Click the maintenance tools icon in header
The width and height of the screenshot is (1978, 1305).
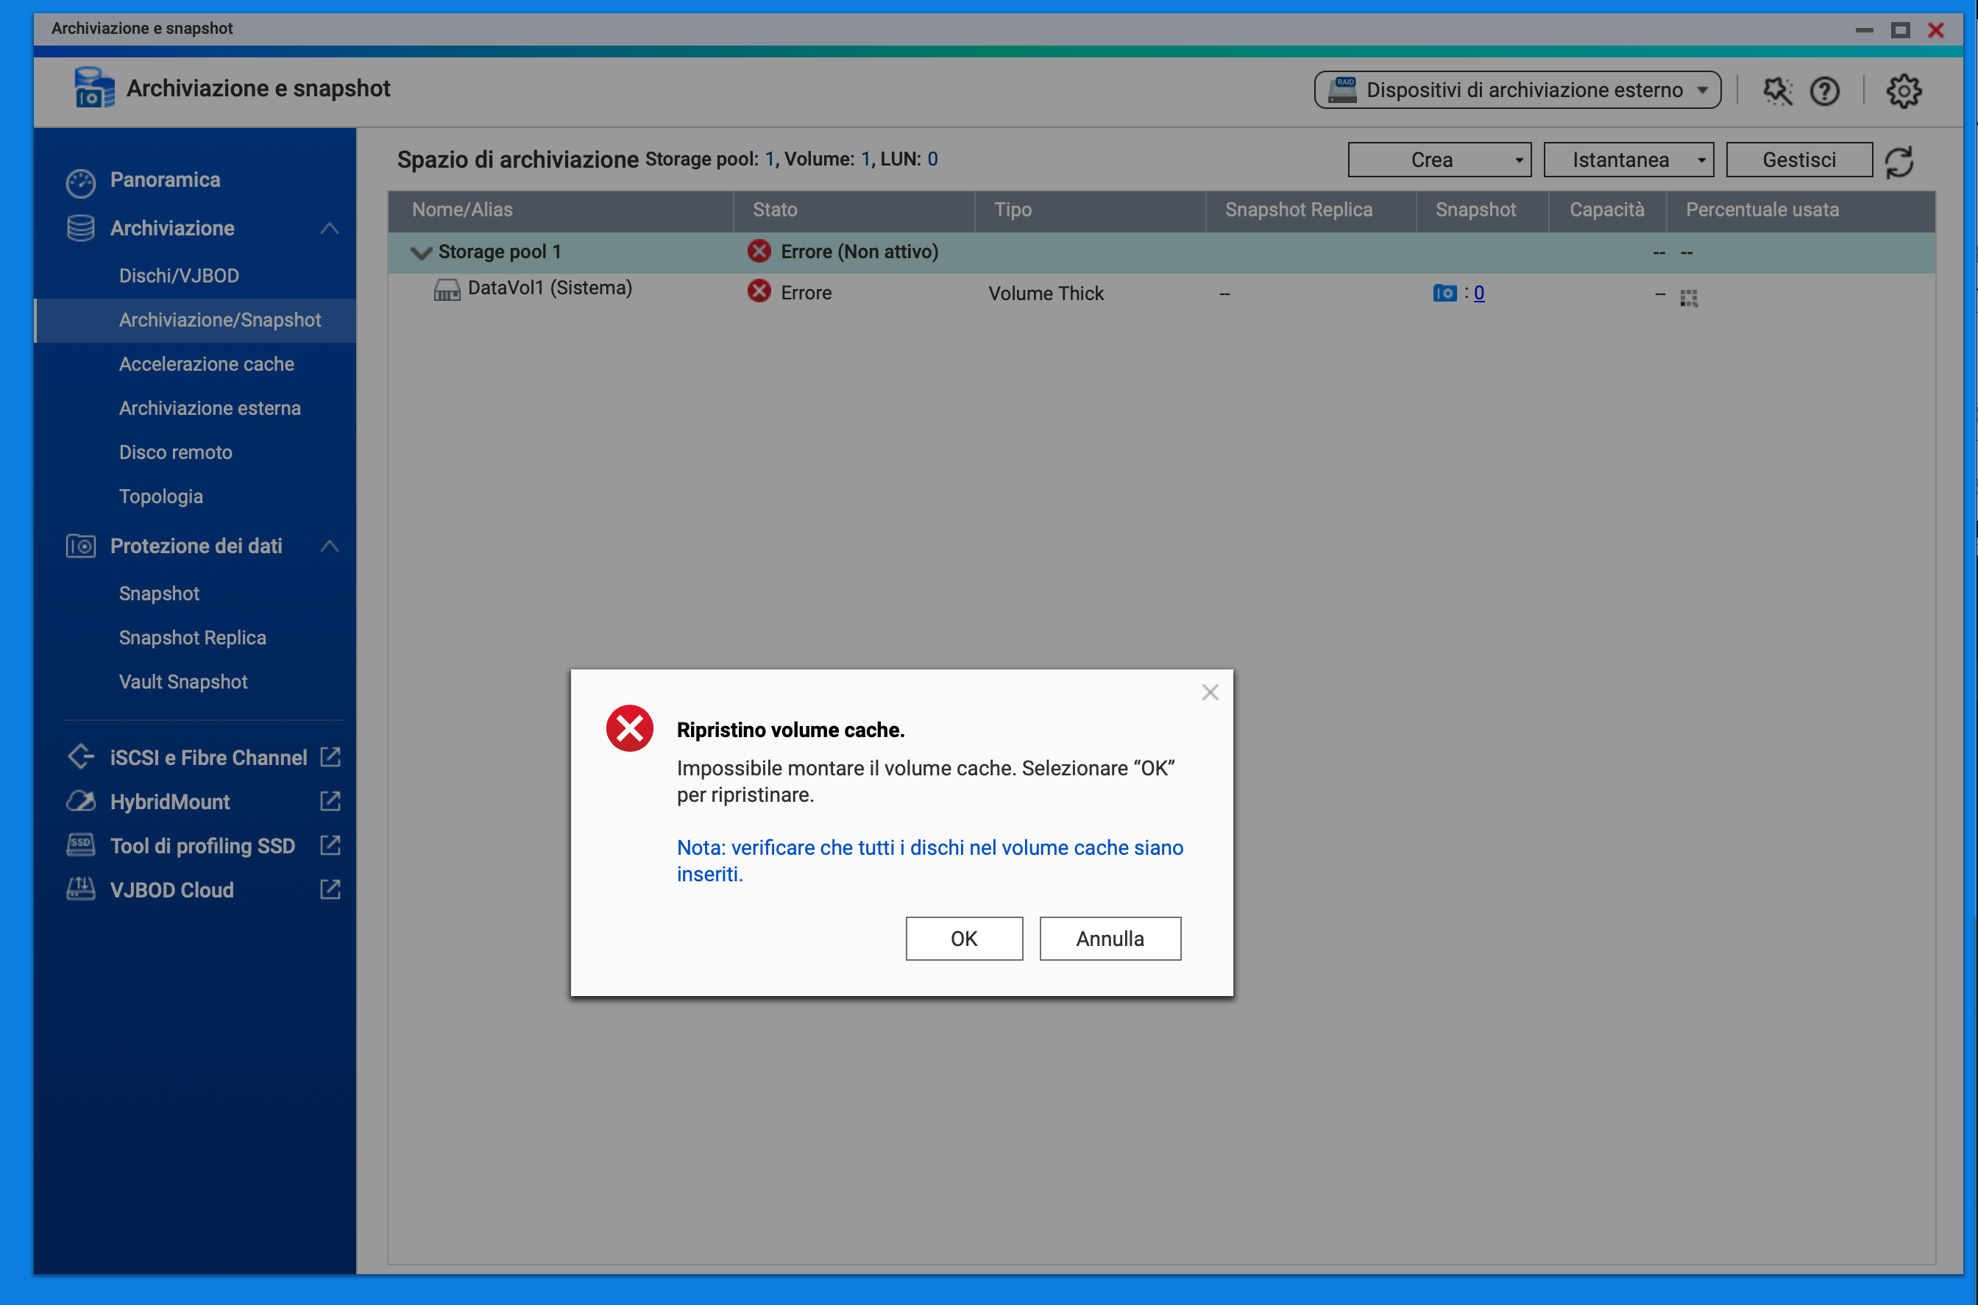(x=1777, y=90)
